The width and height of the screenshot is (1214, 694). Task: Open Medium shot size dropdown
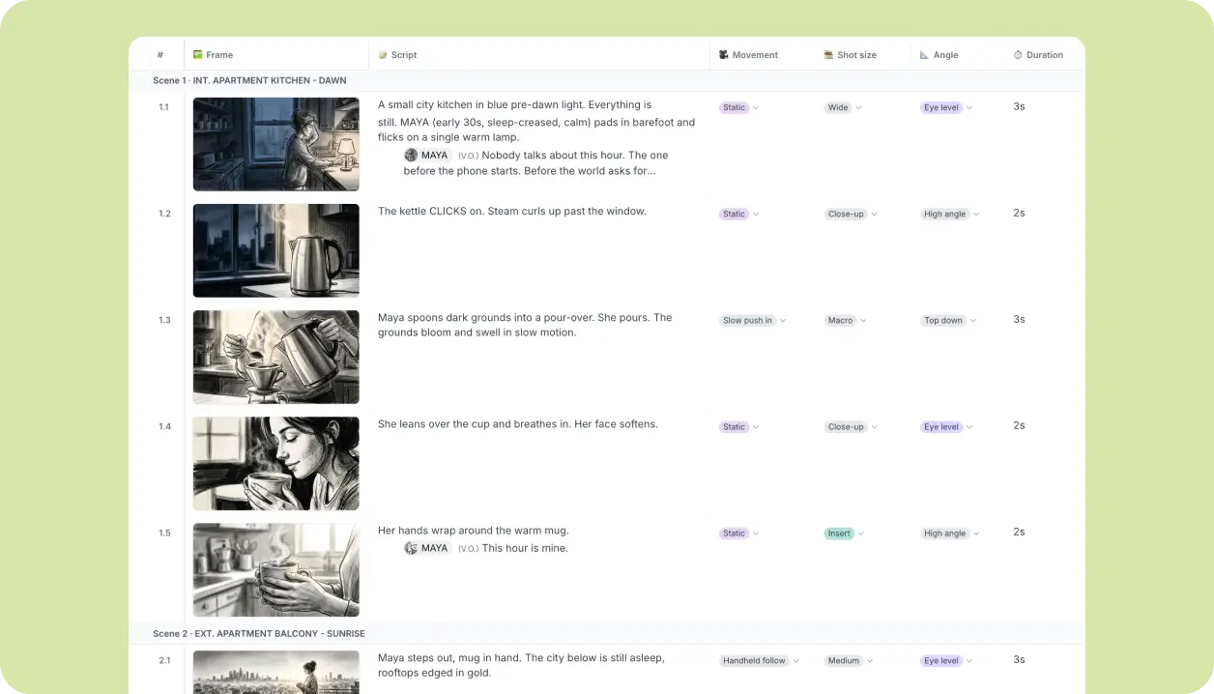click(849, 660)
